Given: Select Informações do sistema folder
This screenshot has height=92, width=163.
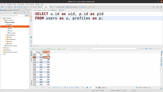Looking at the screenshot, I should (x=11, y=52).
